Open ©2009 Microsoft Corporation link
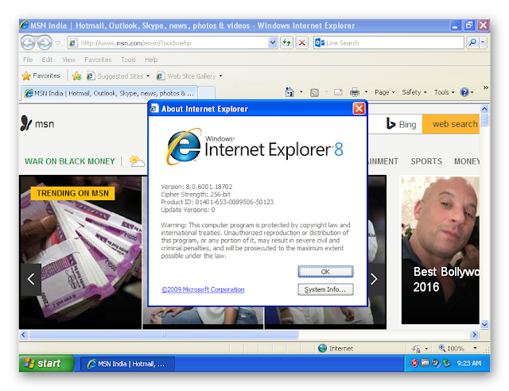509x391 pixels. pos(203,289)
